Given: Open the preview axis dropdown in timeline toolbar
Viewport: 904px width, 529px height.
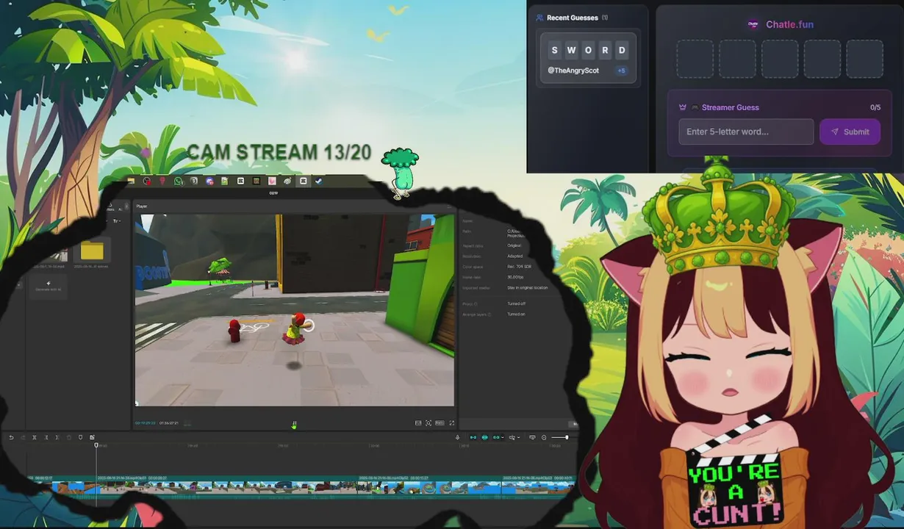Looking at the screenshot, I should pos(514,437).
